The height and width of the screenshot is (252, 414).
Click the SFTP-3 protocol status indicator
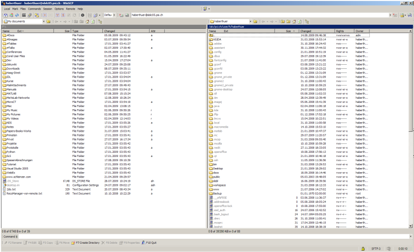click(376, 249)
